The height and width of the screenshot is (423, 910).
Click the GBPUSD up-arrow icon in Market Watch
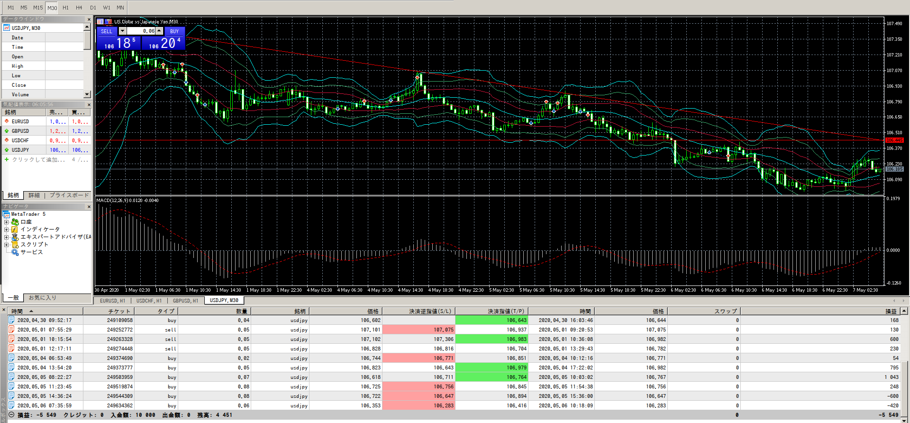7,131
